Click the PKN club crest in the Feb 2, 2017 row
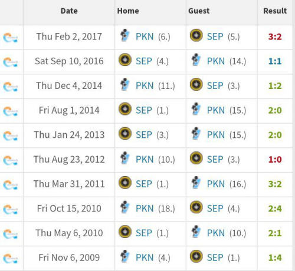295x271 pixels. coord(125,35)
